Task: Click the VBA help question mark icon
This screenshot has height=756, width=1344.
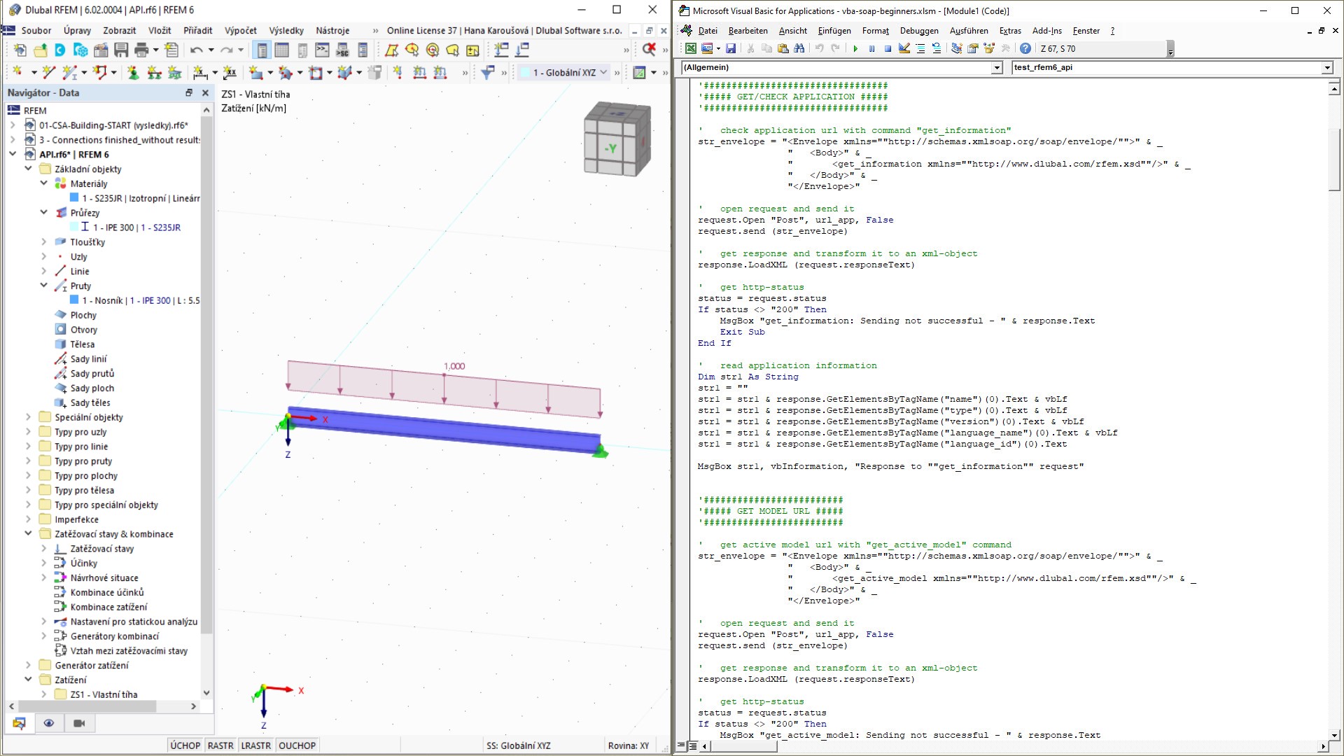Action: pos(1025,49)
